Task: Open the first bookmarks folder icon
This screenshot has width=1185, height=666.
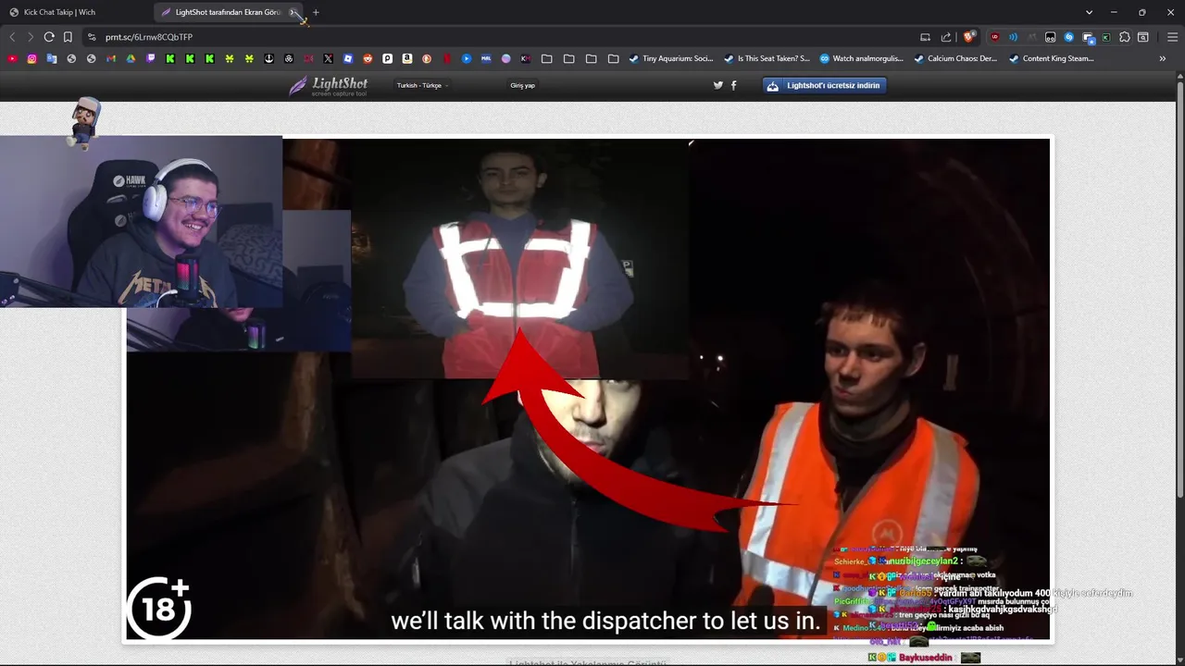Action: [546, 58]
